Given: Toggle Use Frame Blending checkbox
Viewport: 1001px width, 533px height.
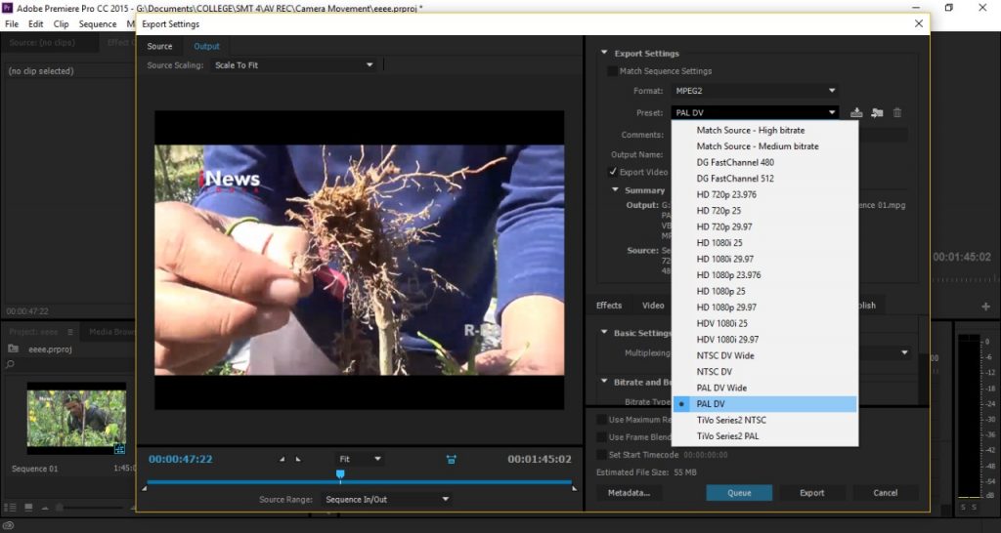Looking at the screenshot, I should [601, 437].
